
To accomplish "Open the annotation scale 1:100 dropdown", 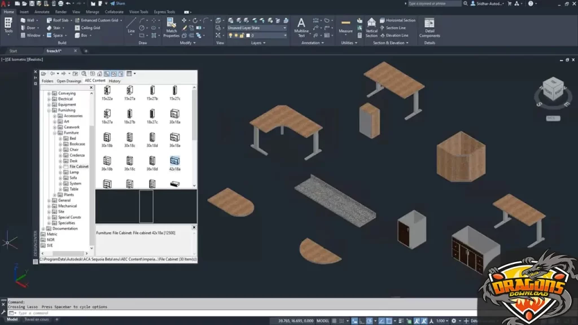I will coord(442,321).
